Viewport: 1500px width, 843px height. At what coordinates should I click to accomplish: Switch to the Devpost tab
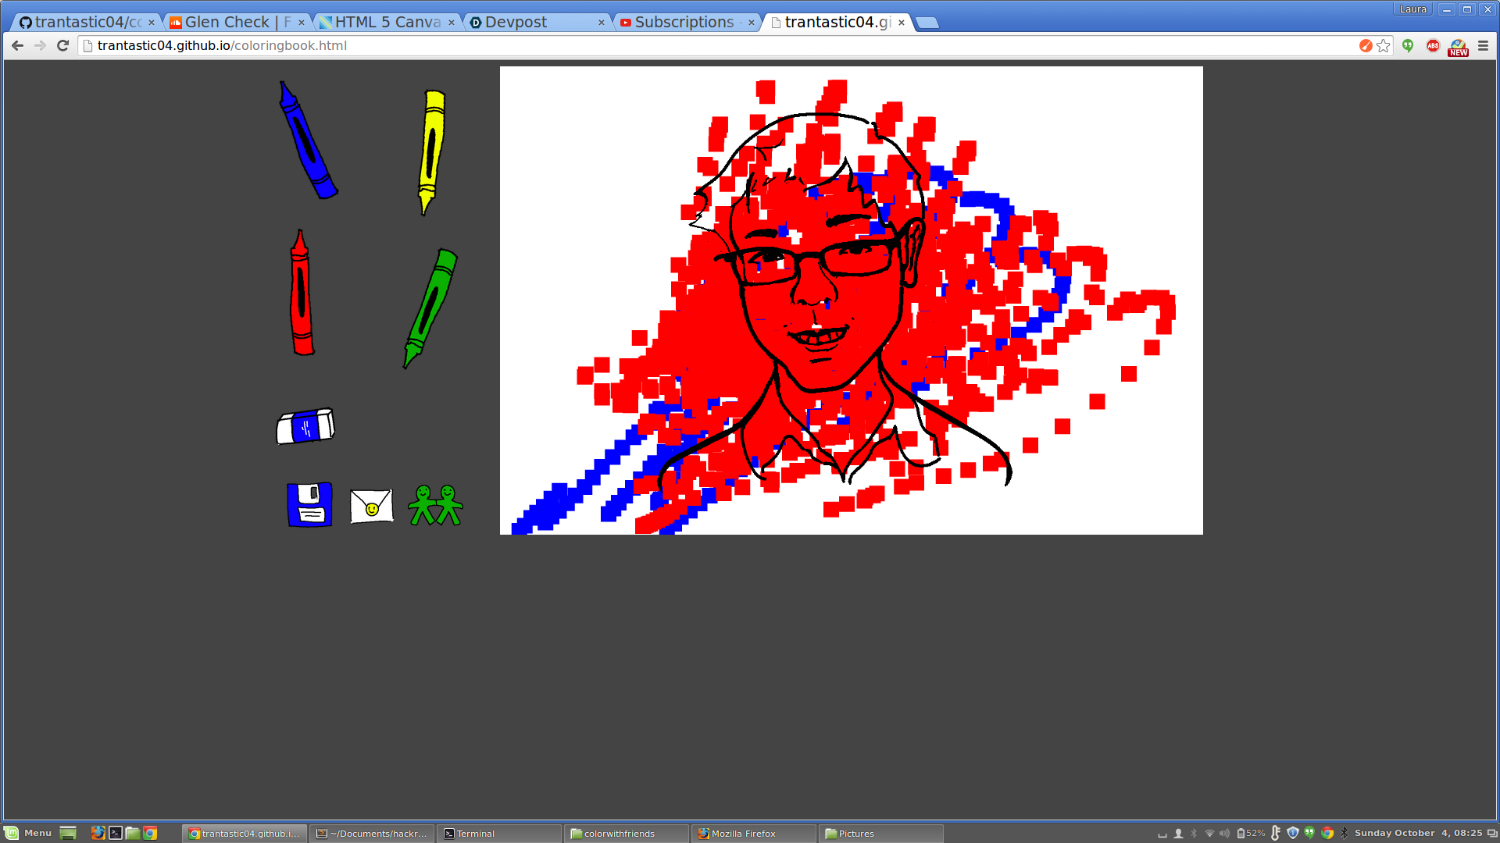[516, 23]
